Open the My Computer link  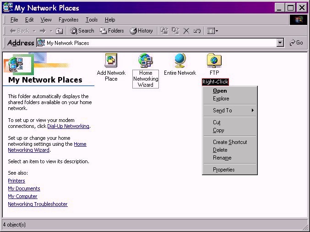22,196
